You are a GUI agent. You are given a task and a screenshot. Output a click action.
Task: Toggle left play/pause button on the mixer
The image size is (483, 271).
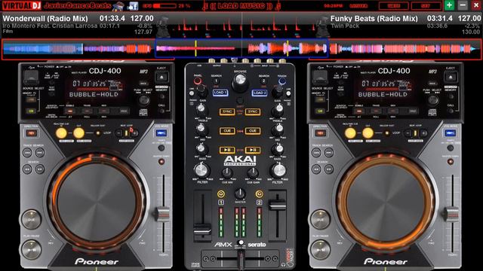click(227, 150)
